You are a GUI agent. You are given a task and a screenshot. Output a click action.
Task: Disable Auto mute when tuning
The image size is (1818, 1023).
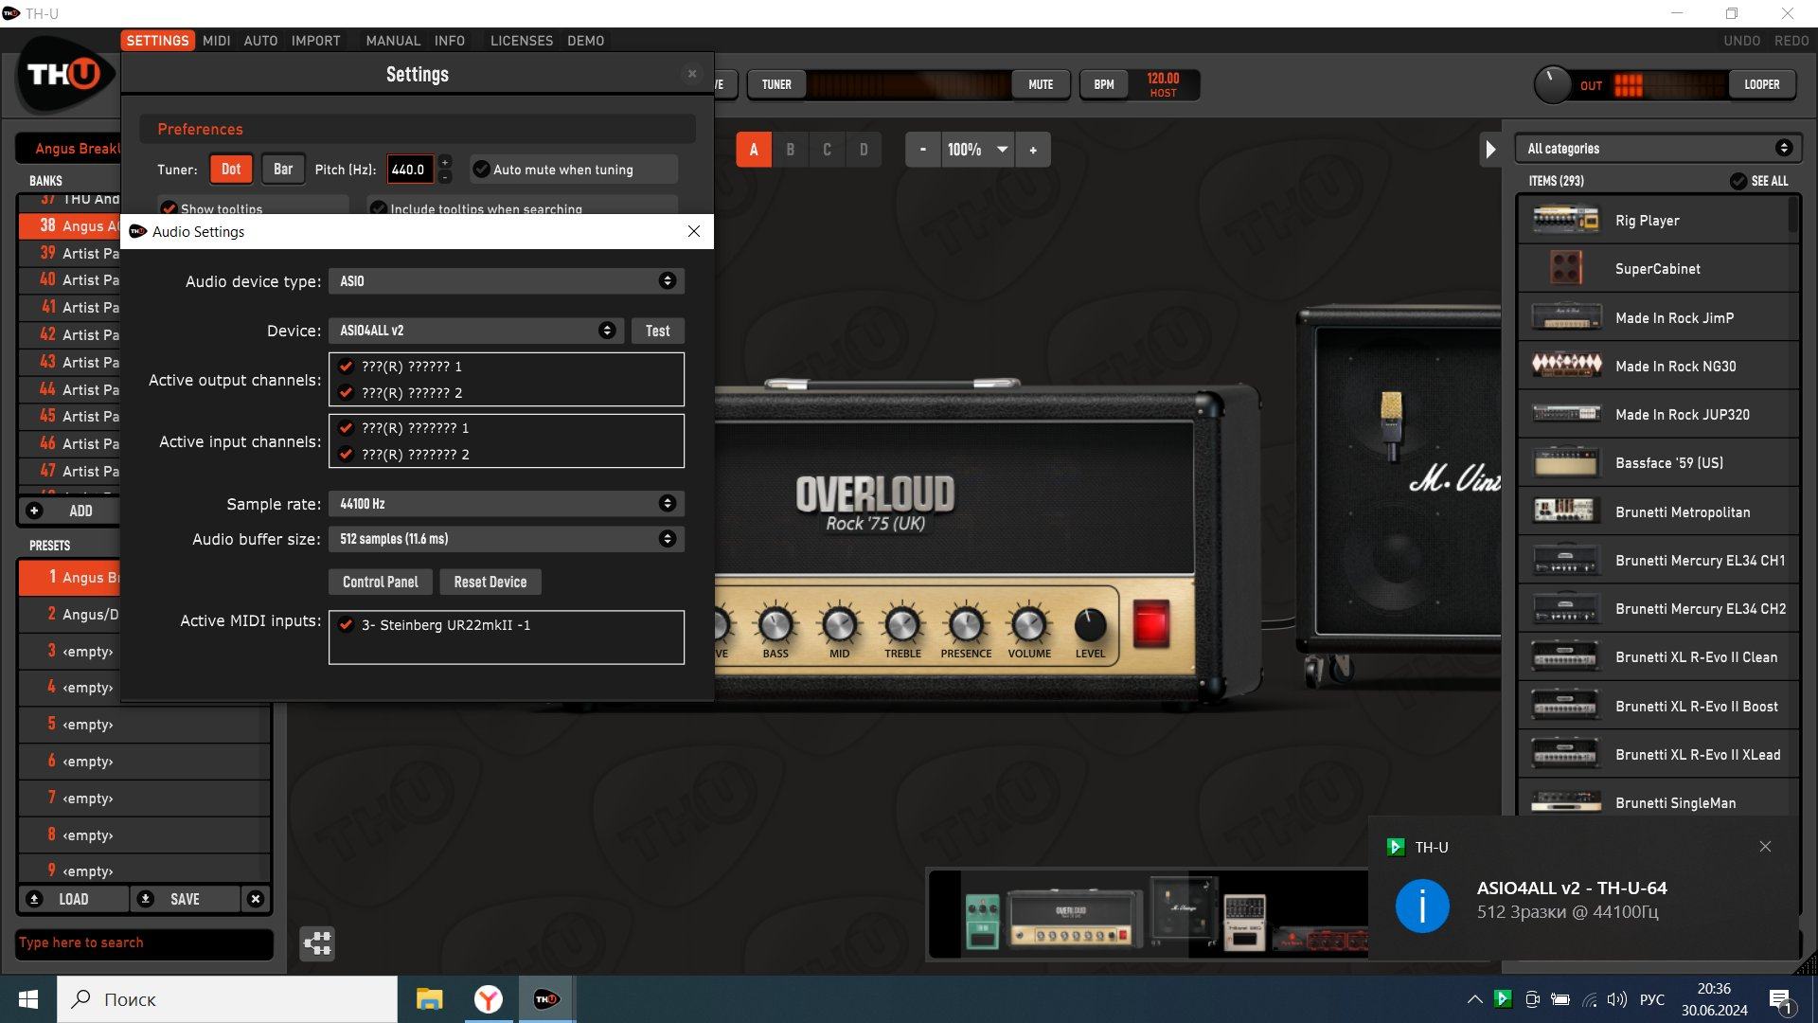[482, 170]
